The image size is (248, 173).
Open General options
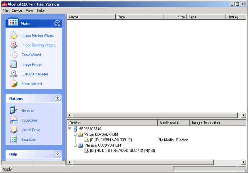(x=28, y=110)
